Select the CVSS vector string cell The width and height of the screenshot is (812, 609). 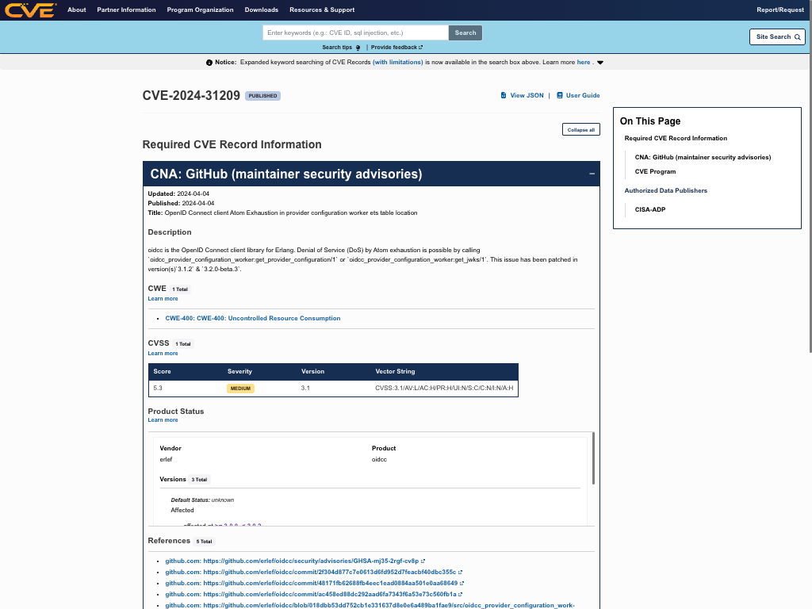[444, 389]
